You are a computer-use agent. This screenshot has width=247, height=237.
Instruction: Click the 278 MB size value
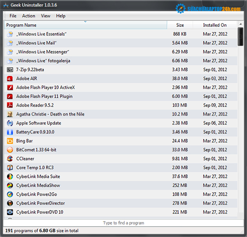[180, 203]
